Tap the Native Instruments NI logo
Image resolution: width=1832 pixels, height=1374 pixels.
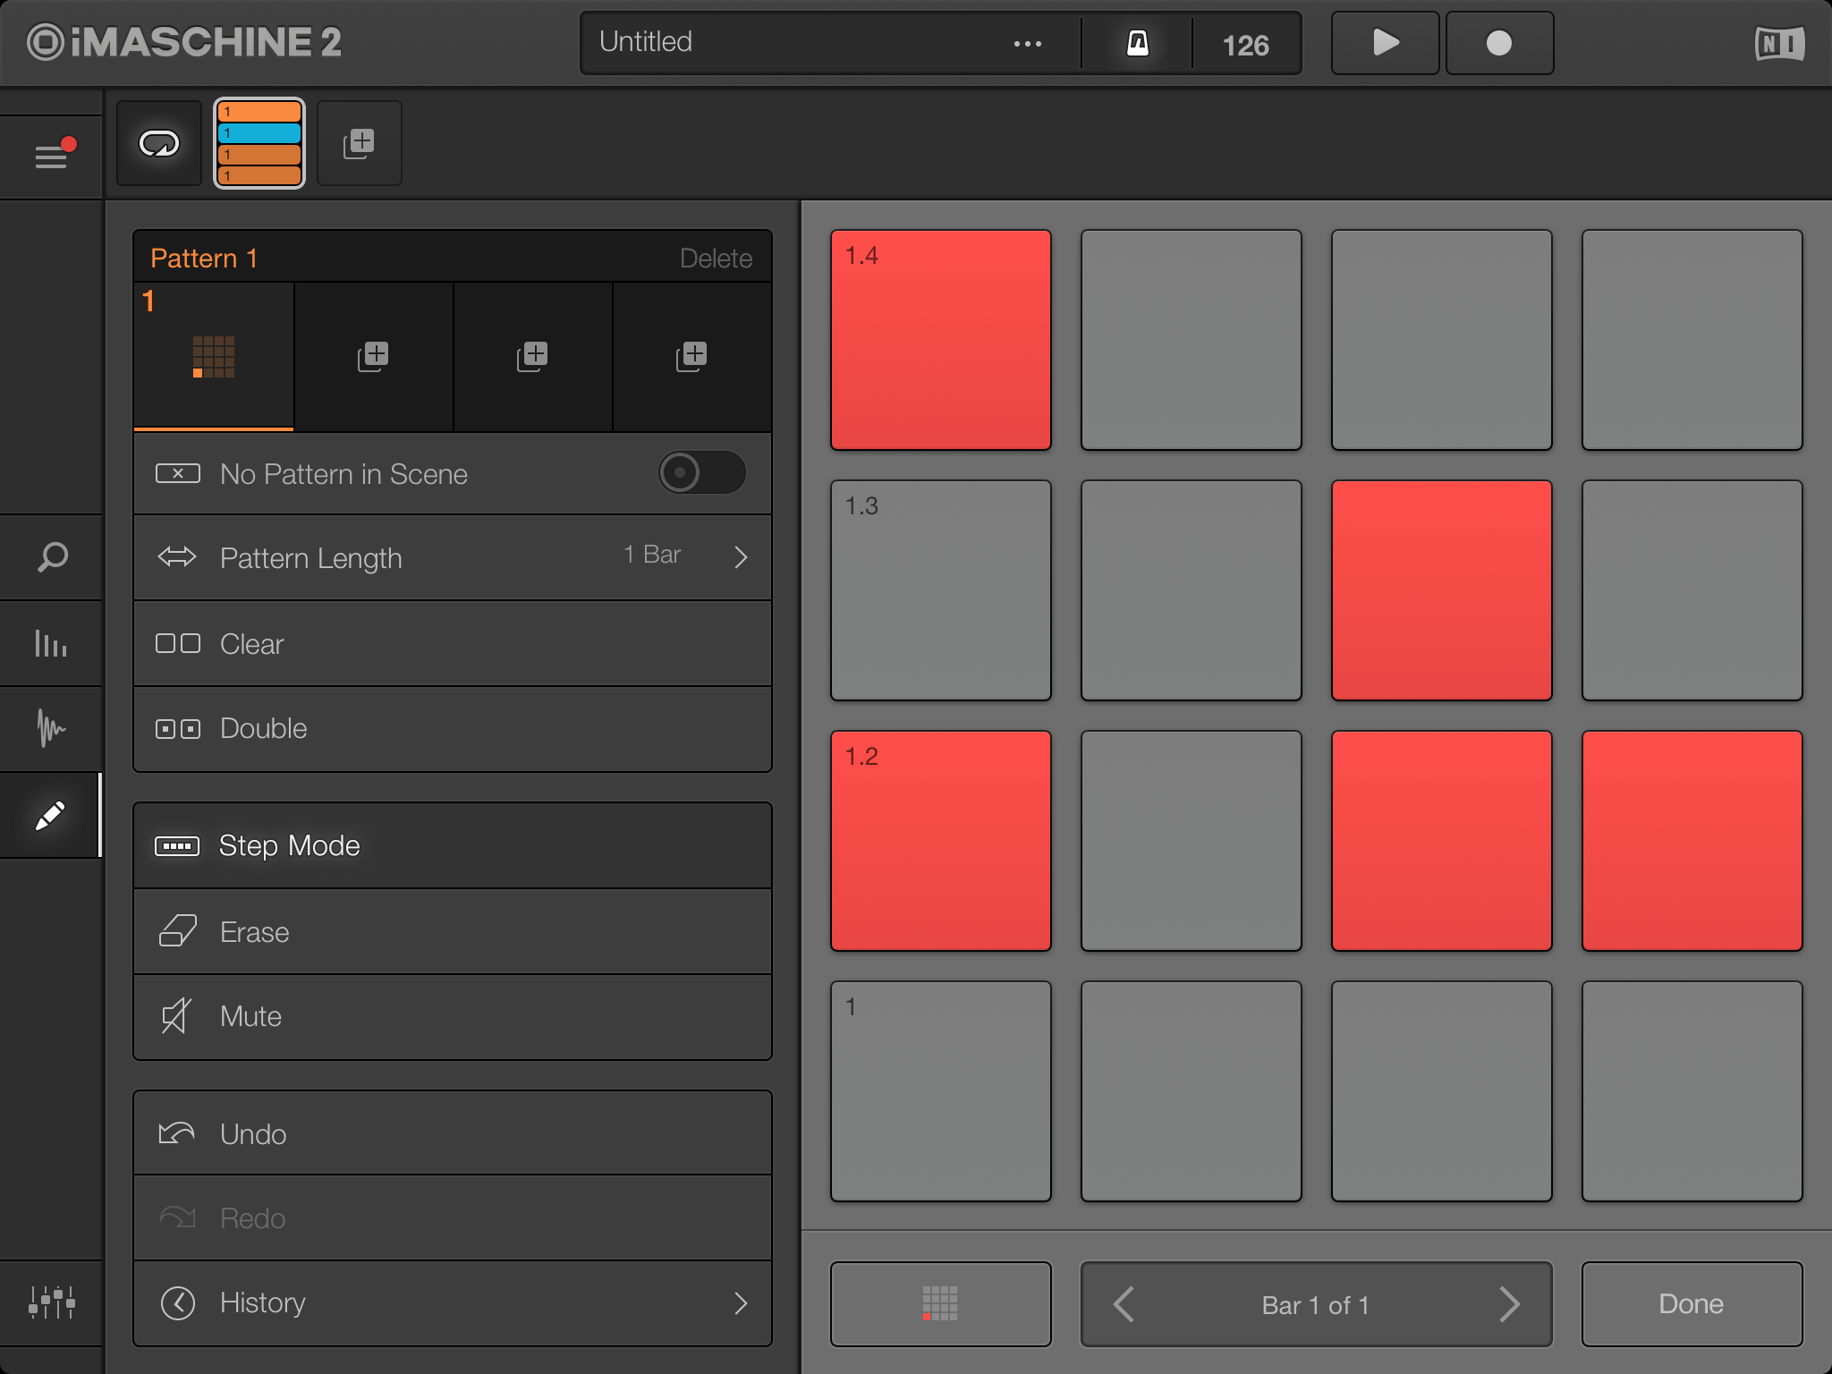(1779, 43)
